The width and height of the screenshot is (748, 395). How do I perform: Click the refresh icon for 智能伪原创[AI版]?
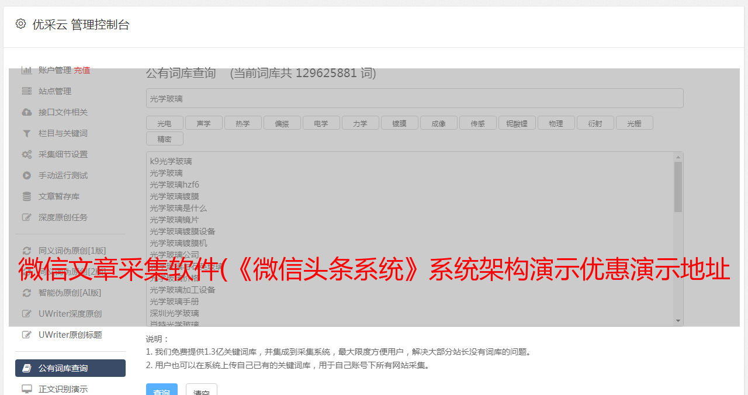26,293
